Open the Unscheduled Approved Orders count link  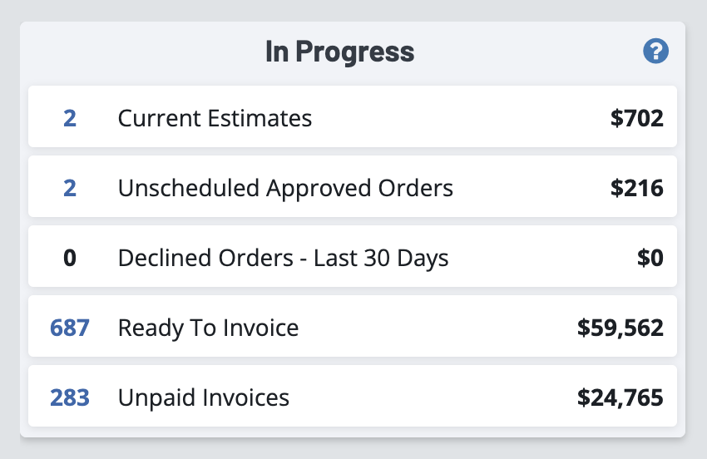pos(70,189)
